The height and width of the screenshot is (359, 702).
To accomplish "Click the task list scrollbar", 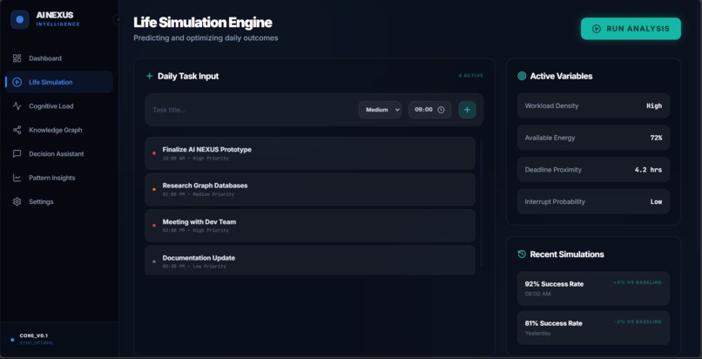I will pyautogui.click(x=481, y=204).
